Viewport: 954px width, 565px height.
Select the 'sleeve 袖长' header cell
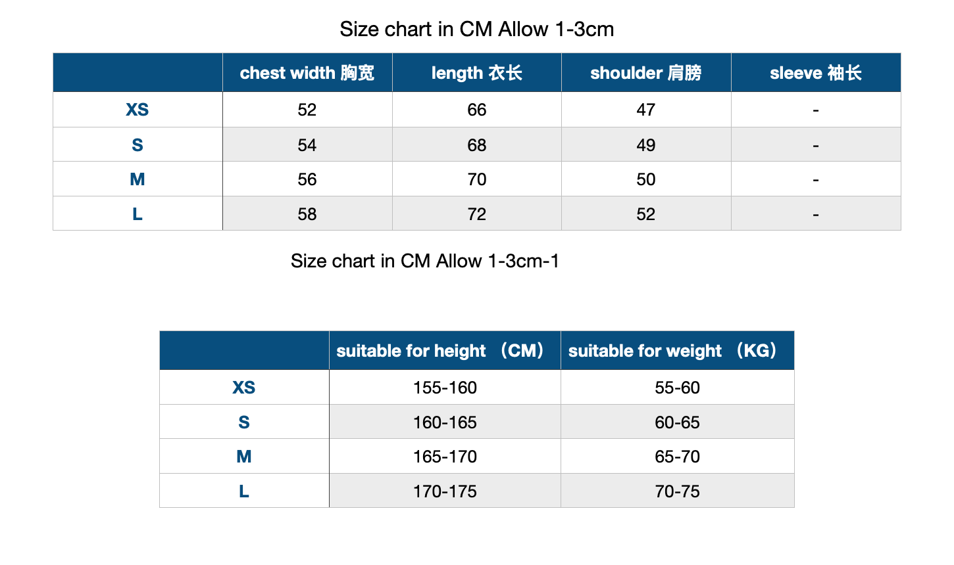[816, 73]
